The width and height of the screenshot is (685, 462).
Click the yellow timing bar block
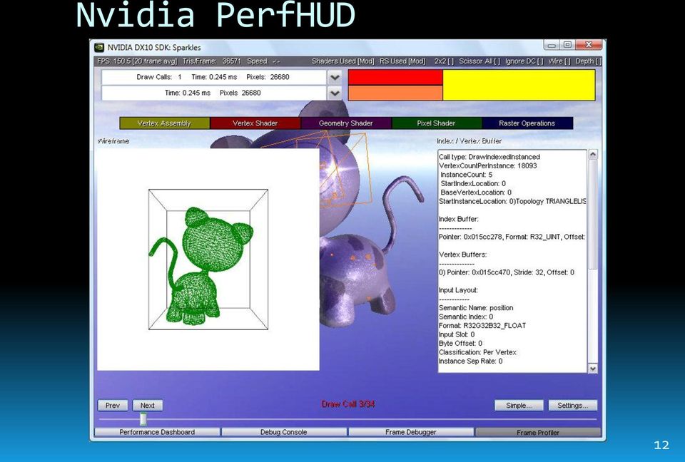pos(519,85)
